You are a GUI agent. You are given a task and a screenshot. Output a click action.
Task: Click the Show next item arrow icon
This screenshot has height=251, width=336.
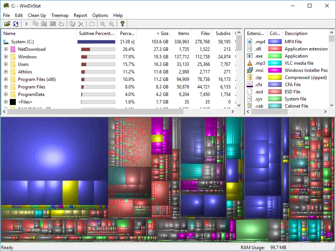tap(27, 24)
